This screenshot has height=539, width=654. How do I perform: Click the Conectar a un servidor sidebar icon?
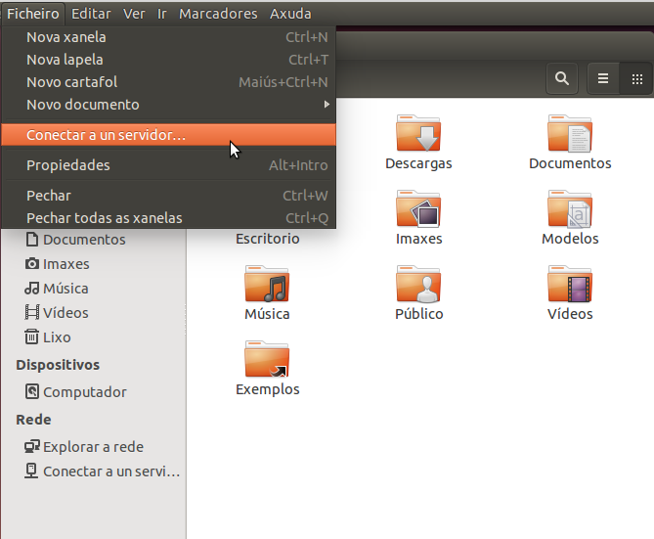point(31,471)
